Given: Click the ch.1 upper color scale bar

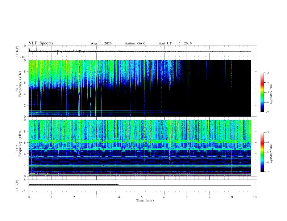Looking at the screenshot, I should click(262, 92).
